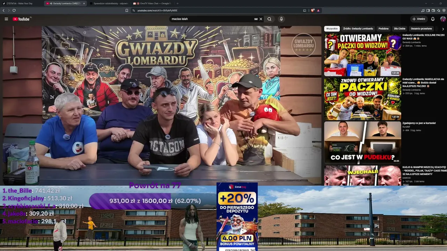The image size is (447, 251).
Task: Click the browser address bar URL
Action: click(x=157, y=10)
